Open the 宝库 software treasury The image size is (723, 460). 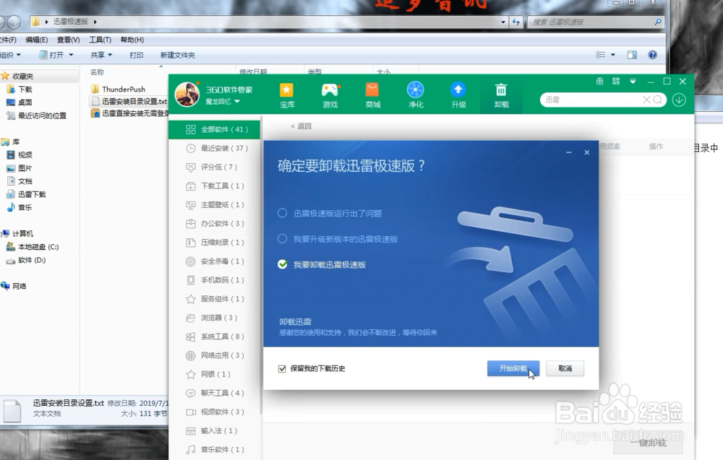286,95
